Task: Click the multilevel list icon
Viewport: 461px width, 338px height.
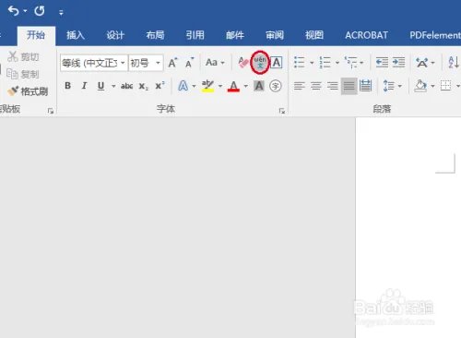Action: click(x=350, y=63)
